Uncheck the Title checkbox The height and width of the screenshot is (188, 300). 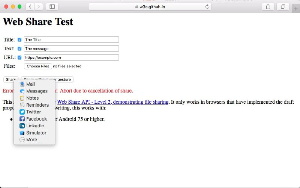point(19,40)
